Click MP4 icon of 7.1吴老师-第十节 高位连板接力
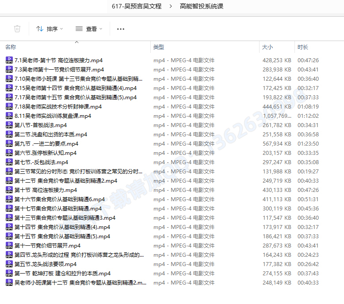Image resolution: width=344 pixels, height=304 pixels. pos(9,60)
